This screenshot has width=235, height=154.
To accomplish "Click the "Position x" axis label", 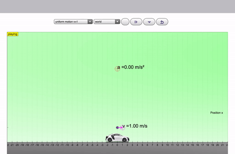I will click(x=217, y=113).
